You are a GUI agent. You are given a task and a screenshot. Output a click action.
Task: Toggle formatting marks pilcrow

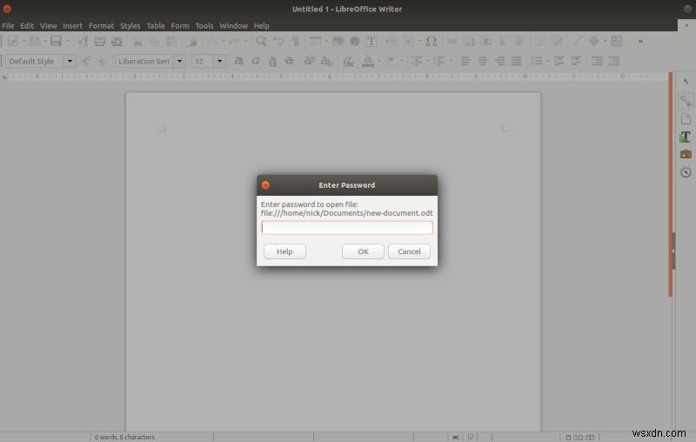[x=295, y=41]
